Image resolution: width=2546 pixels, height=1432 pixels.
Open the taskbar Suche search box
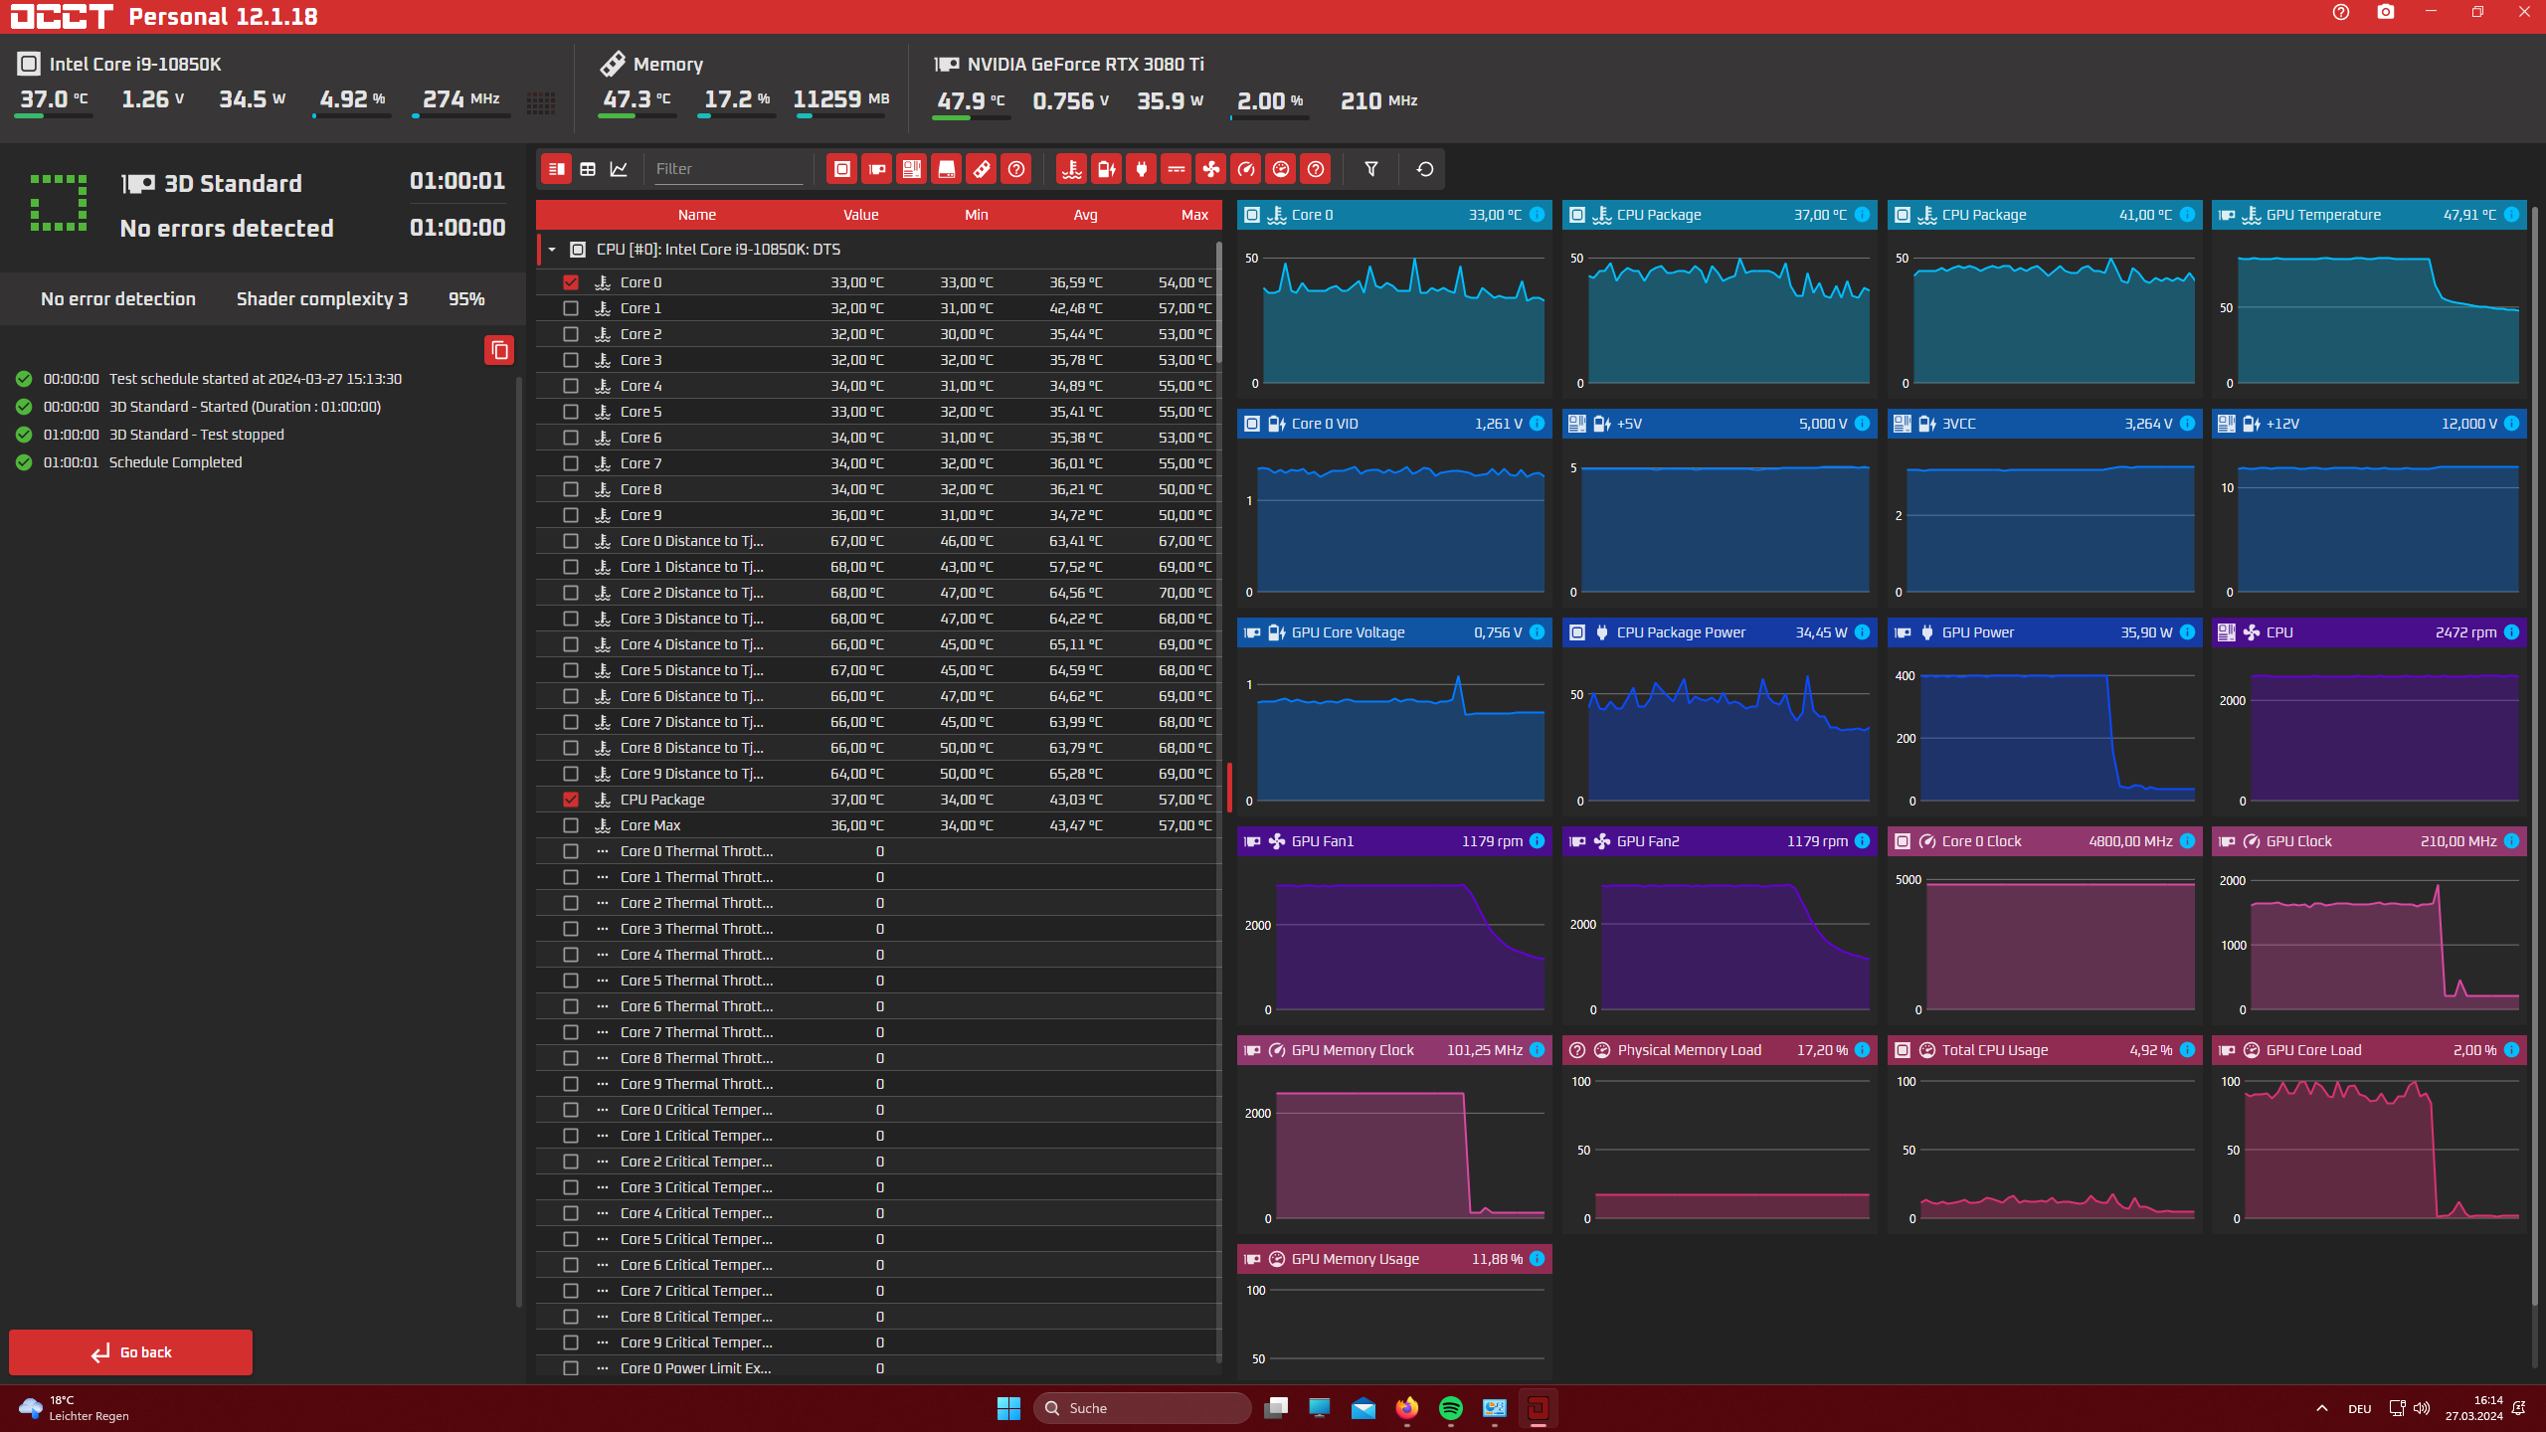coord(1142,1408)
